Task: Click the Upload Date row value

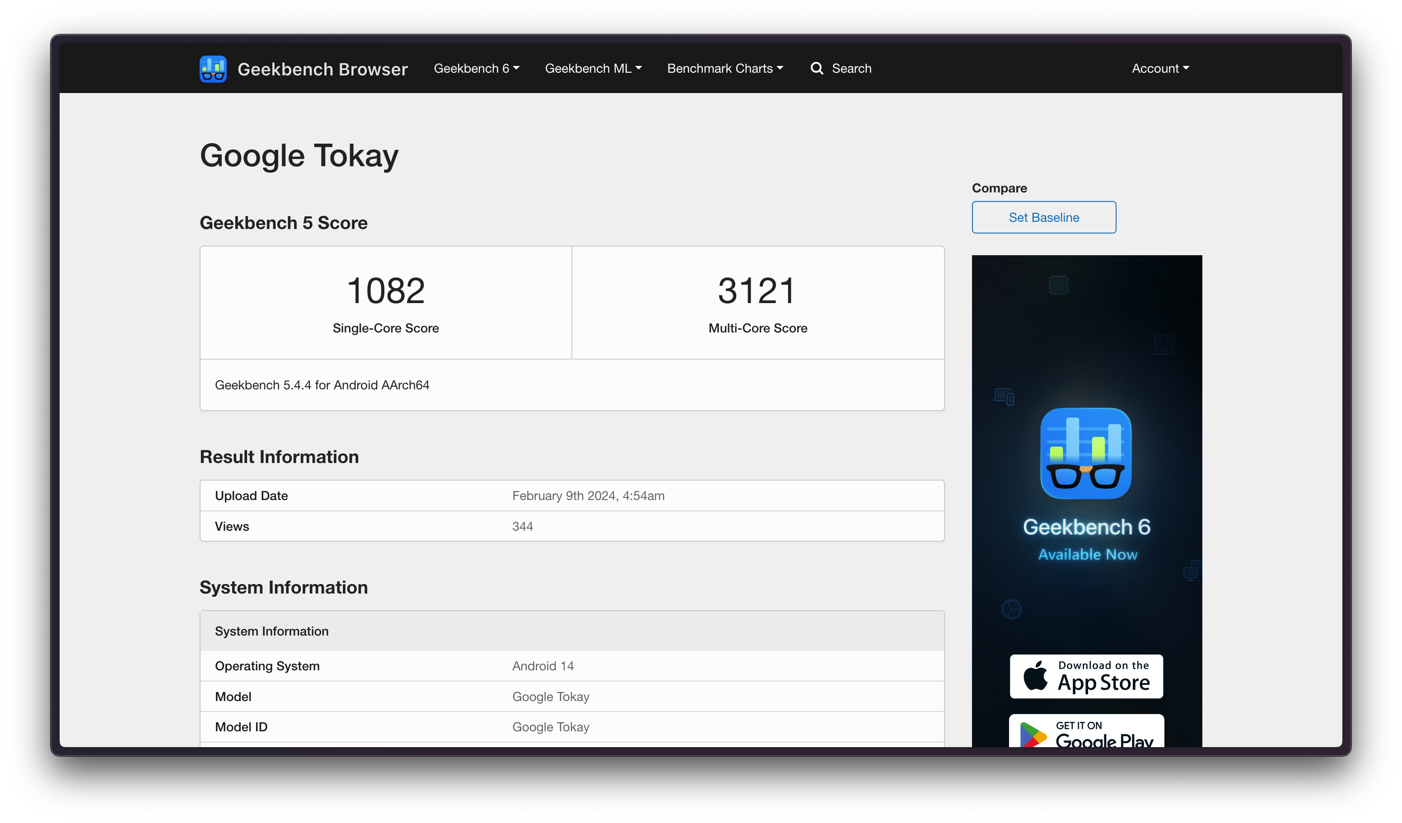Action: [588, 496]
